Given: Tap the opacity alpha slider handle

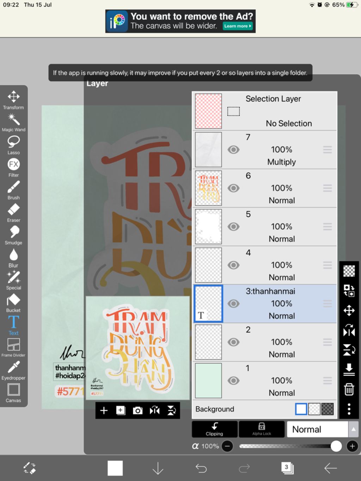Looking at the screenshot, I should point(336,446).
